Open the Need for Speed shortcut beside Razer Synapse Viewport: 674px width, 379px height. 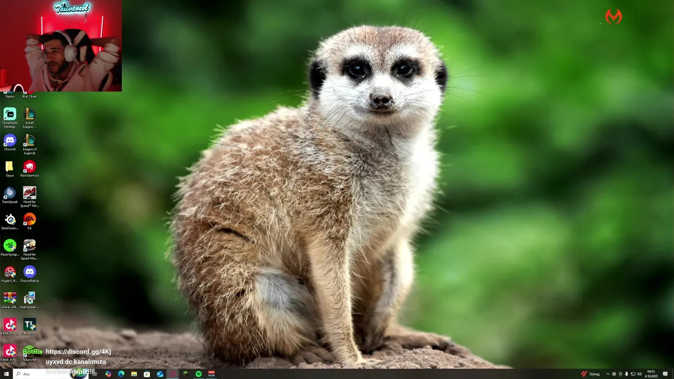29,250
